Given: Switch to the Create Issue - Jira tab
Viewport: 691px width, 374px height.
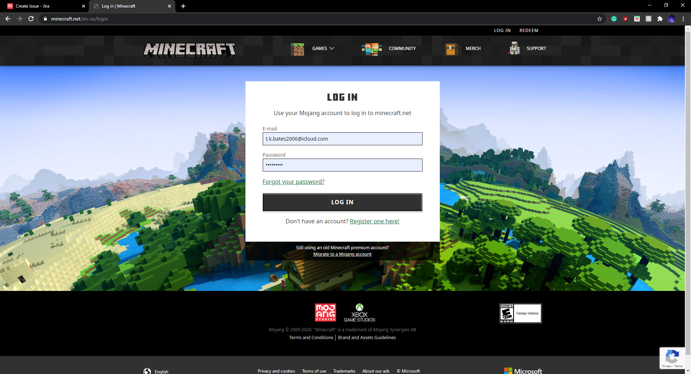Looking at the screenshot, I should click(44, 6).
